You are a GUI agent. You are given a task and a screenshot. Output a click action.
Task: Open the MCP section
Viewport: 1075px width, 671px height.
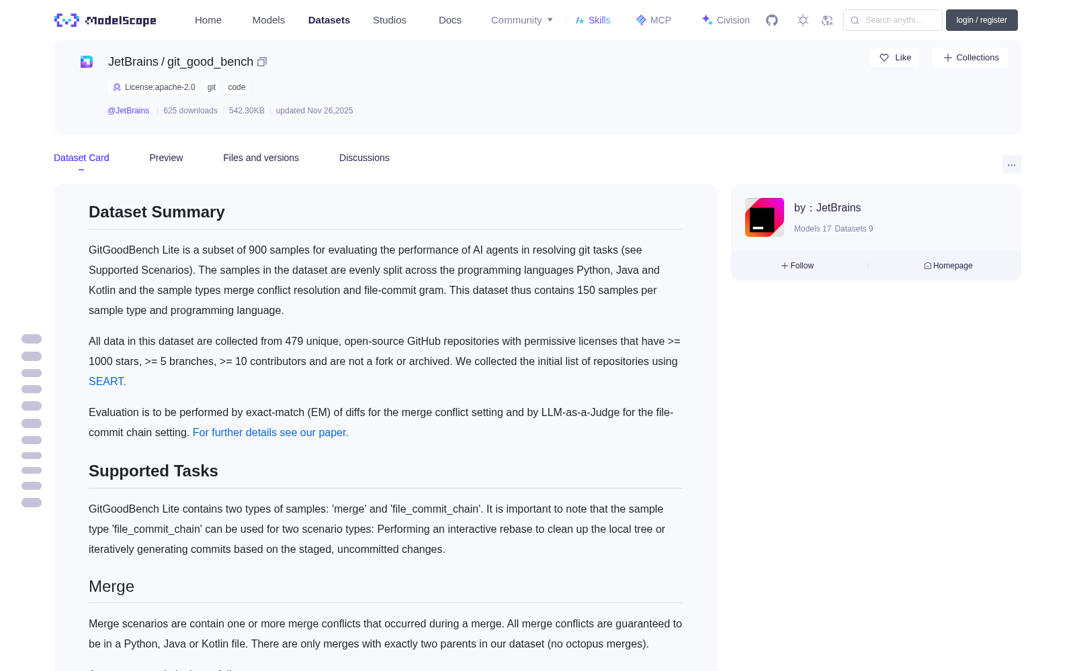click(654, 20)
